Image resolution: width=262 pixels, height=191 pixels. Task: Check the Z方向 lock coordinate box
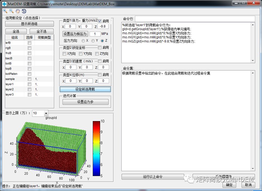97,54
